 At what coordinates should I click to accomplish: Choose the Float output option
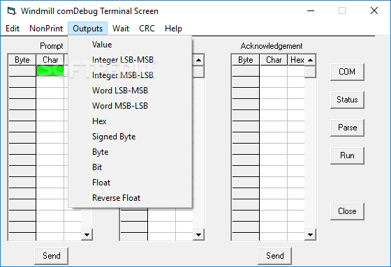tap(130, 183)
